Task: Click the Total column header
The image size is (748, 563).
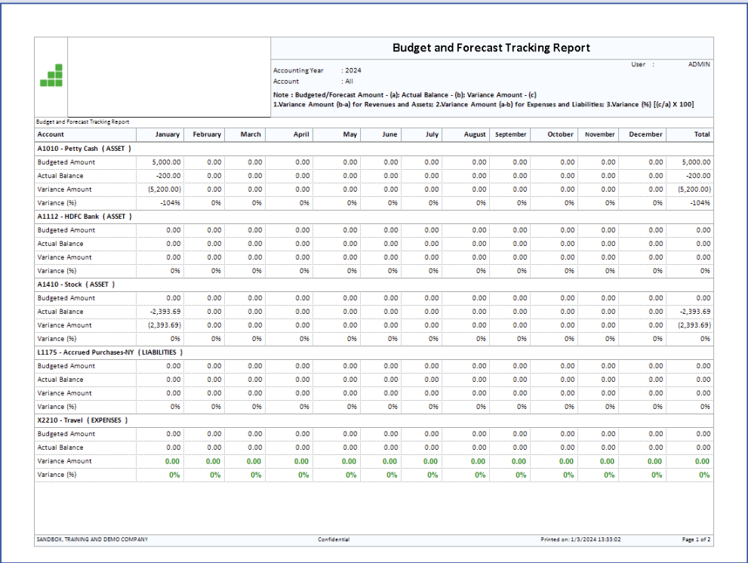Action: tap(701, 134)
